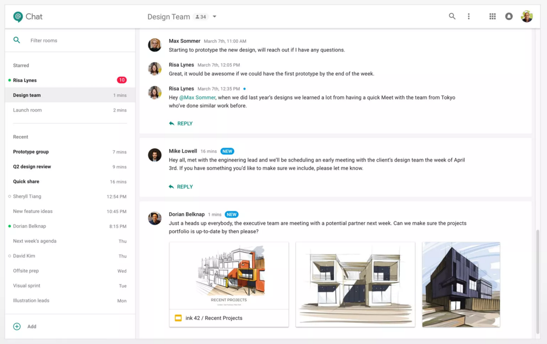The image size is (547, 344).
Task: Click the notifications bell icon
Action: pos(509,16)
